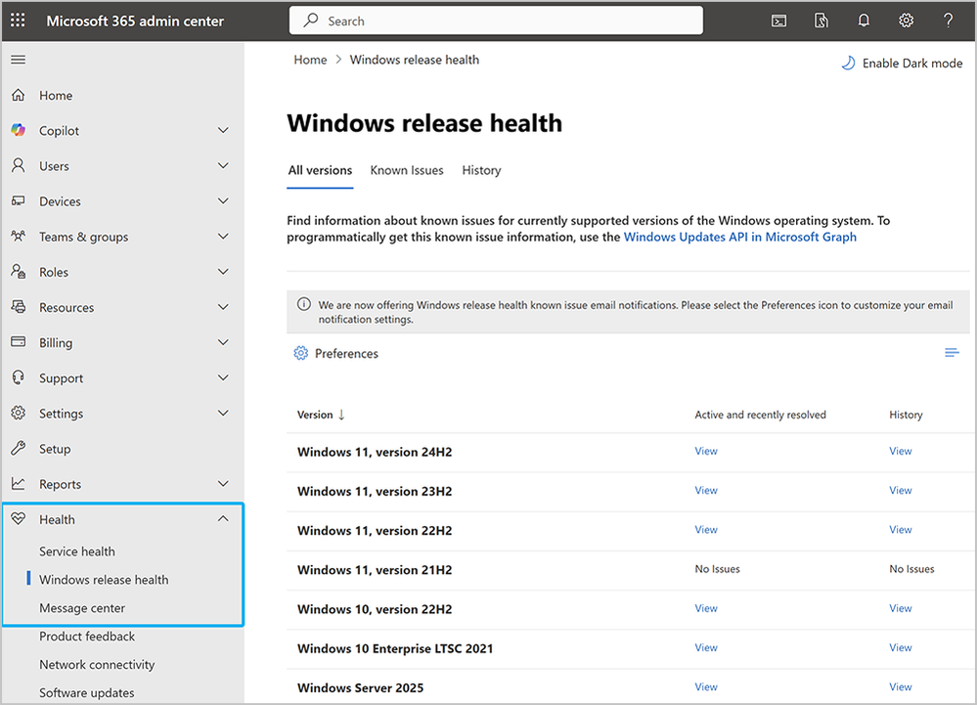
Task: View active issues for Windows 10 Enterprise LTSC 2021
Action: pyautogui.click(x=706, y=647)
